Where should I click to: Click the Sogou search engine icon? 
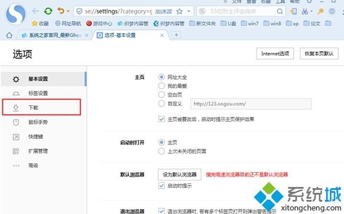(x=202, y=11)
